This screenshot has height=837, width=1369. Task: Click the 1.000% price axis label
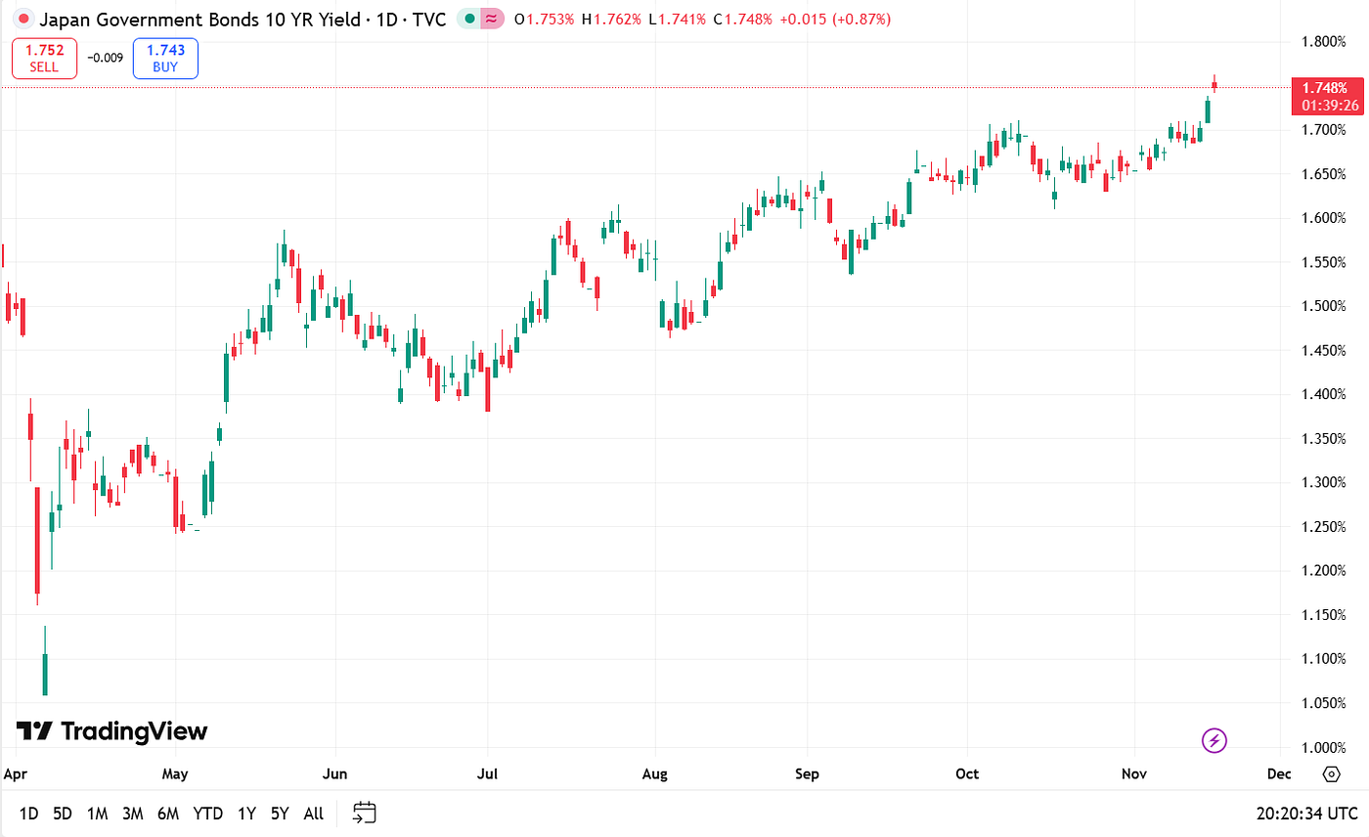coord(1325,747)
